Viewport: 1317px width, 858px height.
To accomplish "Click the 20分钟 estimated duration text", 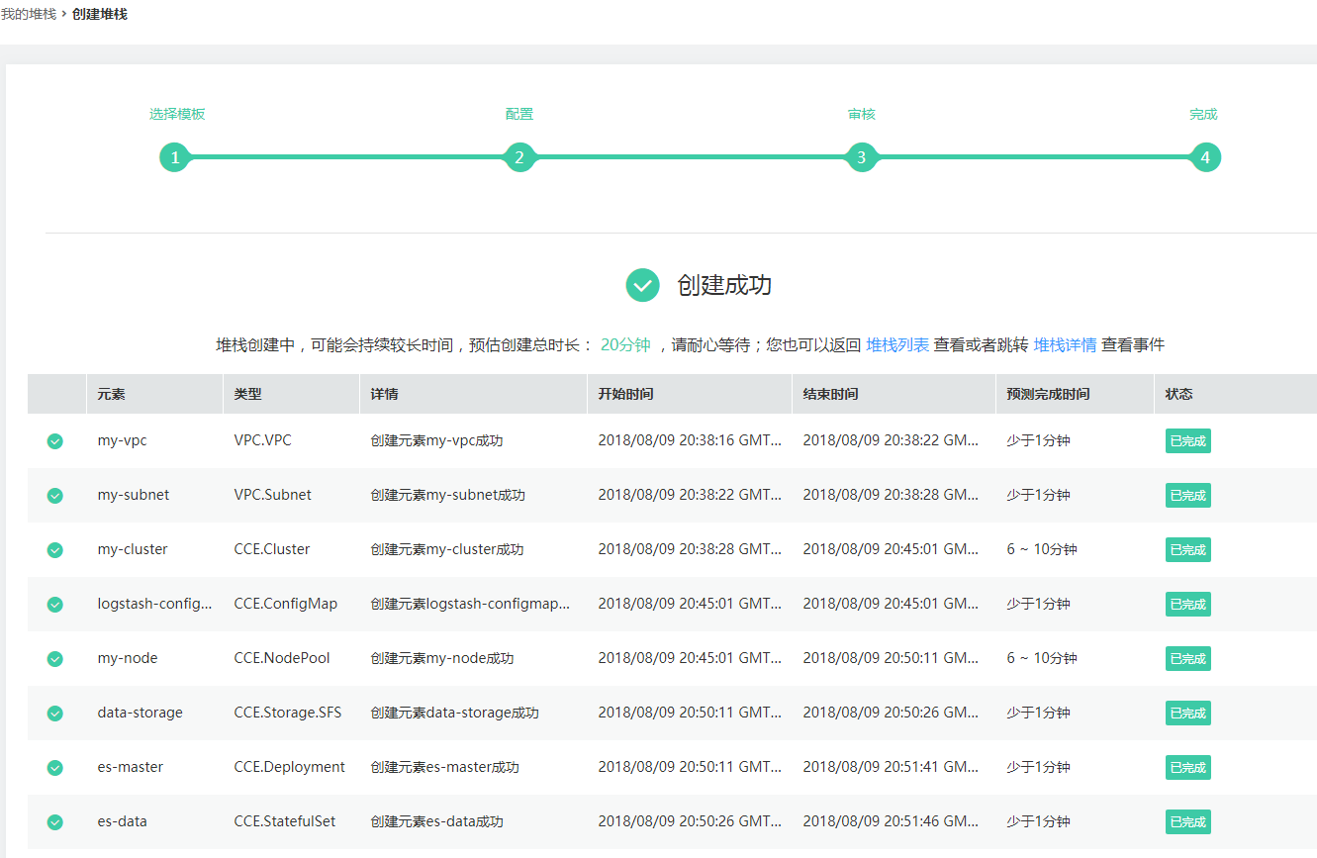I will (625, 344).
